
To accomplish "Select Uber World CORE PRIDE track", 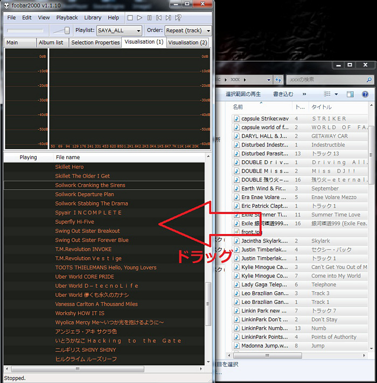I will [x=104, y=276].
